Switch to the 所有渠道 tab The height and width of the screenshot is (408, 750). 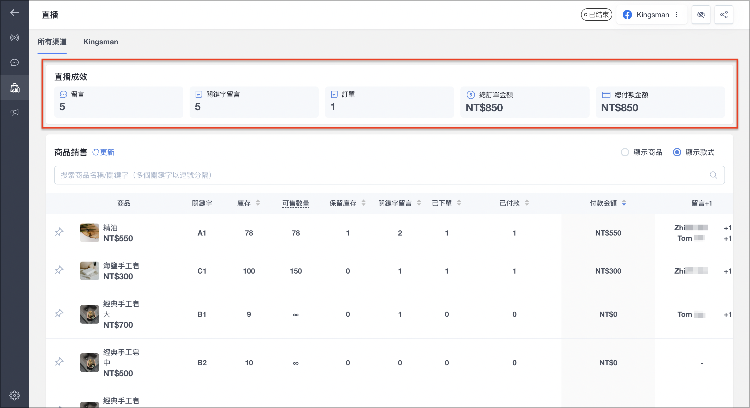coord(52,42)
